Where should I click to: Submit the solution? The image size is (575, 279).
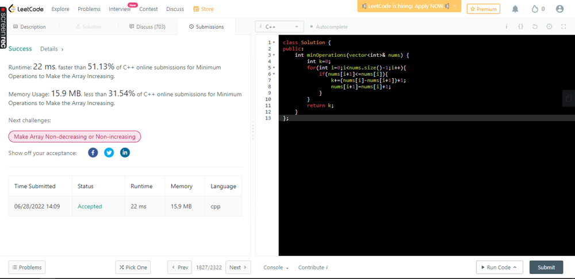(546, 268)
